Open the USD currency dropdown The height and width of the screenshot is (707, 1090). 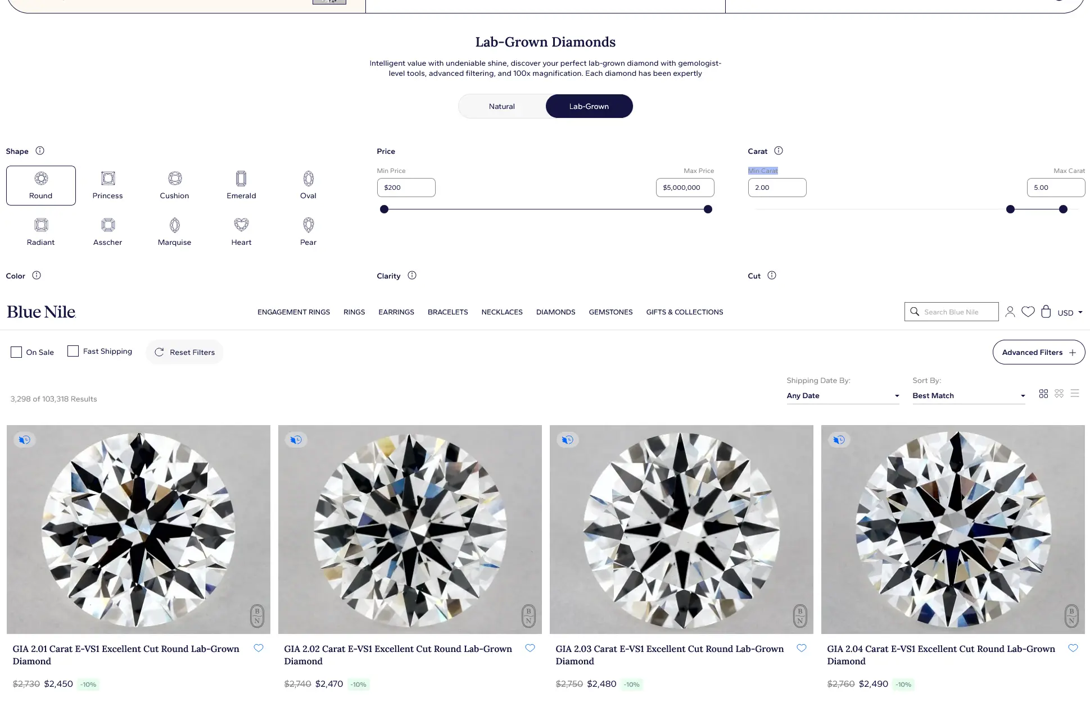[1070, 313]
